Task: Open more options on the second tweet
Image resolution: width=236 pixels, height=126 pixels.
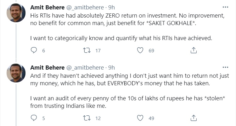Action: tap(225, 67)
